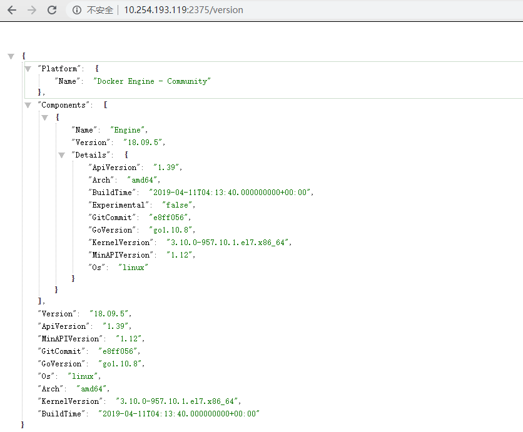Select the root-level "amd64" Arch value
Image resolution: width=523 pixels, height=432 pixels.
pos(91,389)
